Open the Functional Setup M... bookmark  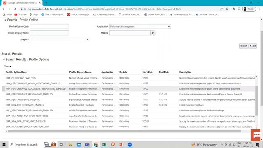point(53,15)
